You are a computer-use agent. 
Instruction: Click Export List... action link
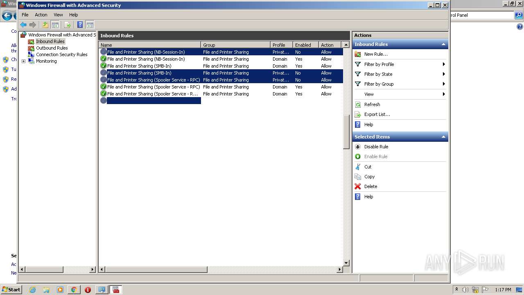tap(377, 114)
